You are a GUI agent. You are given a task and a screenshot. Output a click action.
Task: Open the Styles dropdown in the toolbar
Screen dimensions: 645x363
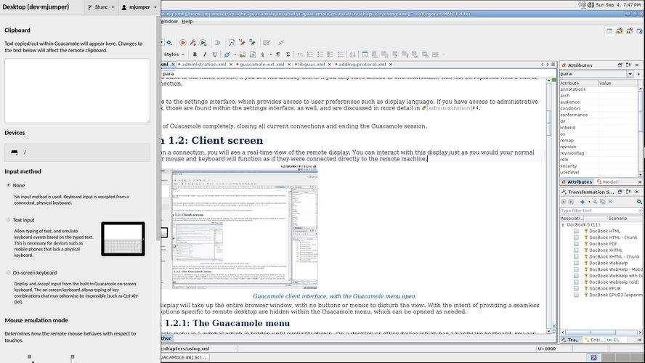click(x=174, y=54)
